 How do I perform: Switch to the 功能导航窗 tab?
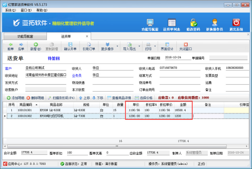click(25, 36)
